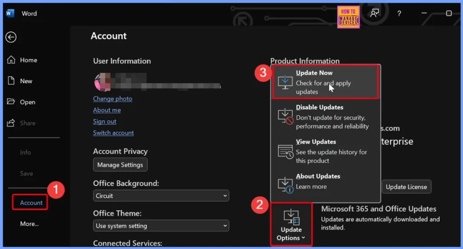Image resolution: width=463 pixels, height=249 pixels.
Task: Go back using the circled arrow icon
Action: click(x=11, y=37)
